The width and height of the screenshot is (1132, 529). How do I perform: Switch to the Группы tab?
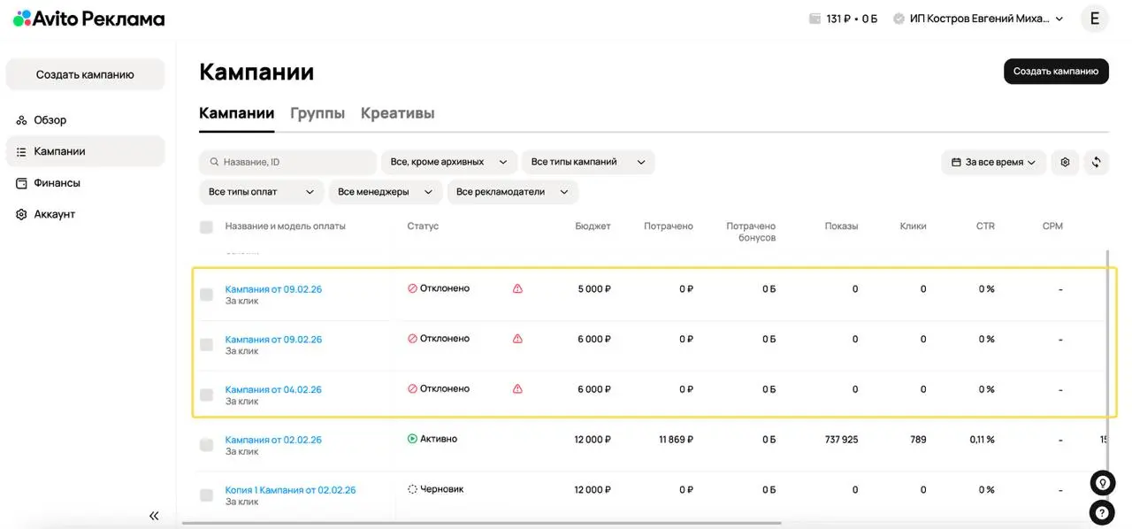click(x=317, y=113)
